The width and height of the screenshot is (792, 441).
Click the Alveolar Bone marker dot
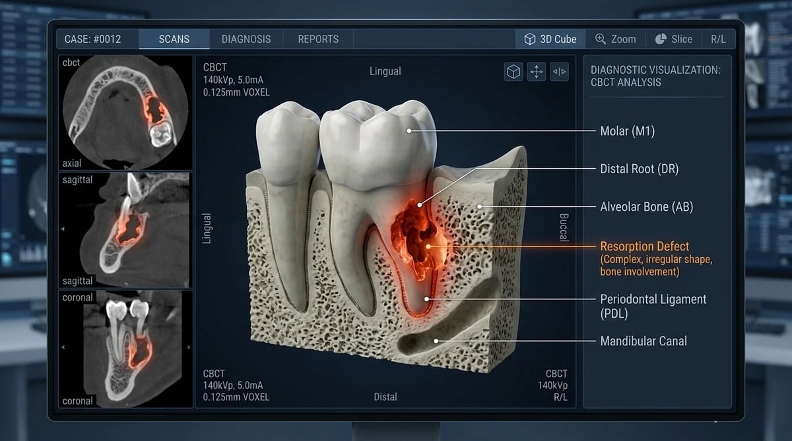coord(480,207)
